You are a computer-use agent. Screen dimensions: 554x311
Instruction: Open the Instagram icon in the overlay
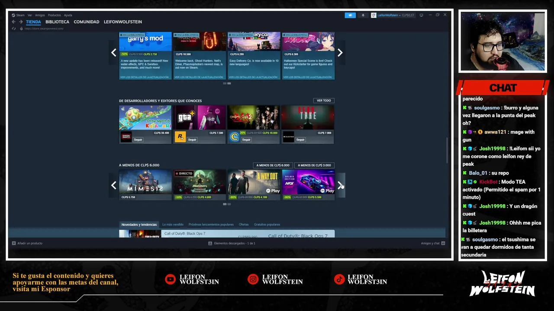pyautogui.click(x=253, y=279)
